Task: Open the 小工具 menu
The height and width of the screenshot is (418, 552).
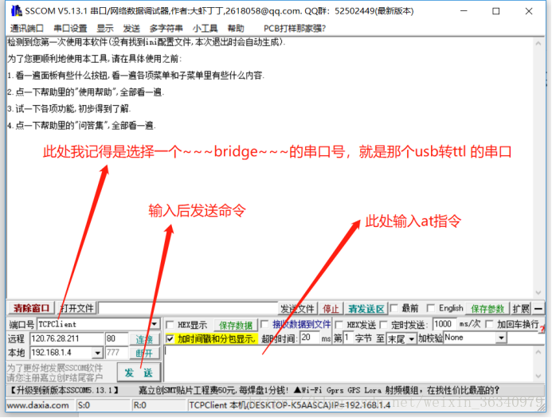Action: [206, 28]
